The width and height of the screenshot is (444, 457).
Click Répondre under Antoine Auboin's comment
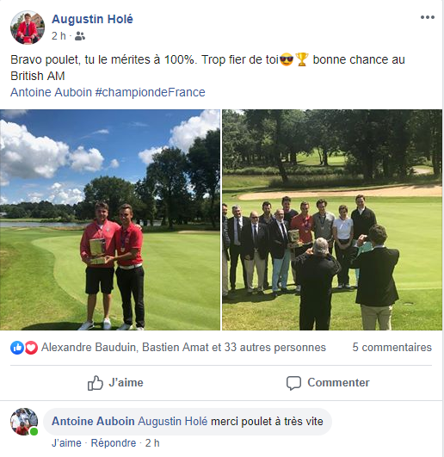tap(114, 443)
